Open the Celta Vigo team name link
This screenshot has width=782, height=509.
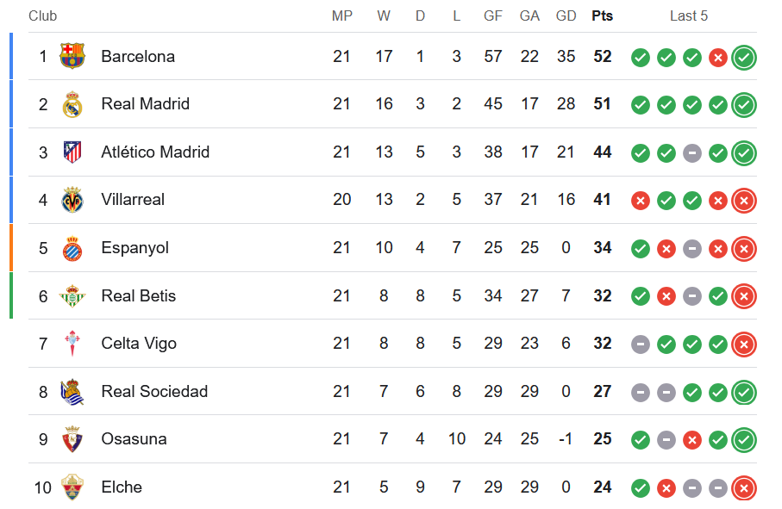(x=139, y=343)
